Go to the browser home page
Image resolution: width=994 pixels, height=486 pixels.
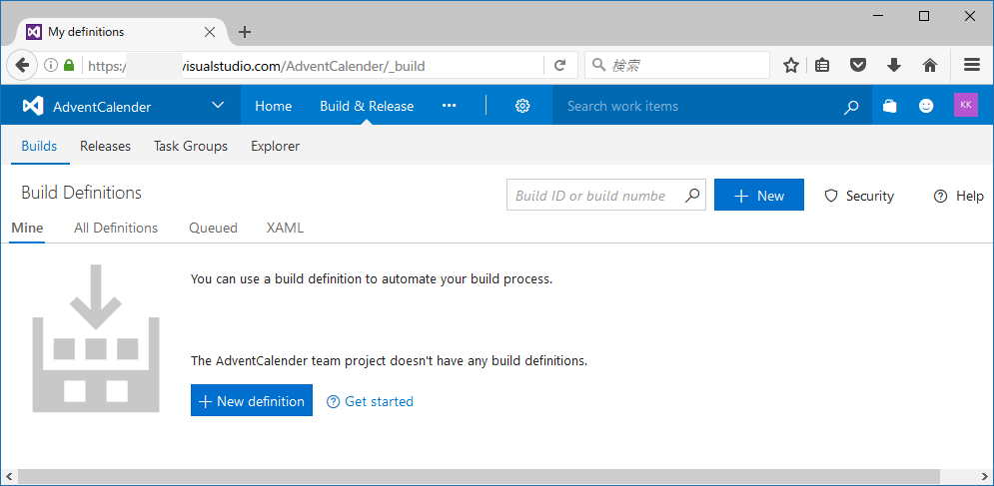[x=930, y=65]
